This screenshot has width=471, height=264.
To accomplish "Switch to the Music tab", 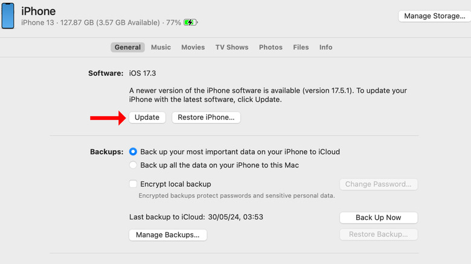I will point(161,47).
